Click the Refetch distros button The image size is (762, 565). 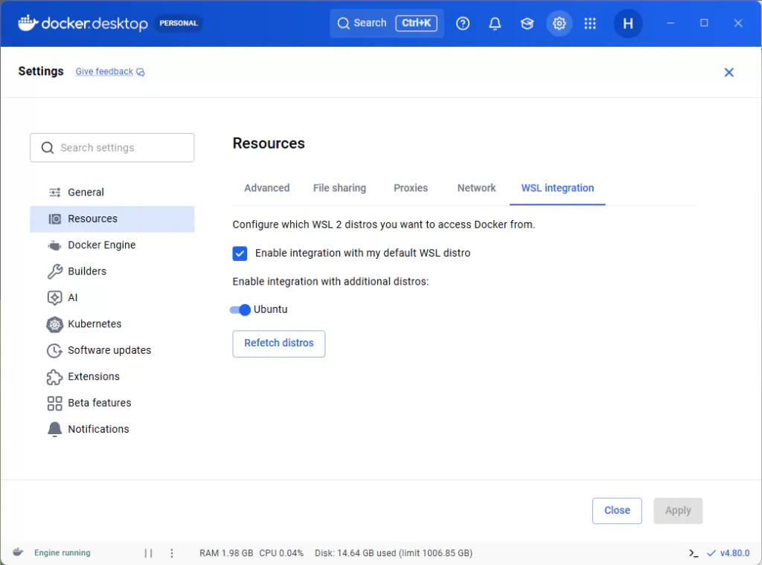278,343
